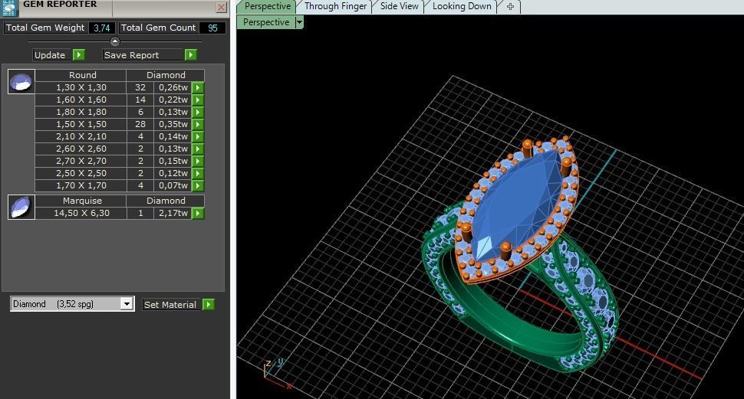Click green arrow for 1,80 X 1,80 row
Viewport: 744px width, 399px height.
(198, 113)
